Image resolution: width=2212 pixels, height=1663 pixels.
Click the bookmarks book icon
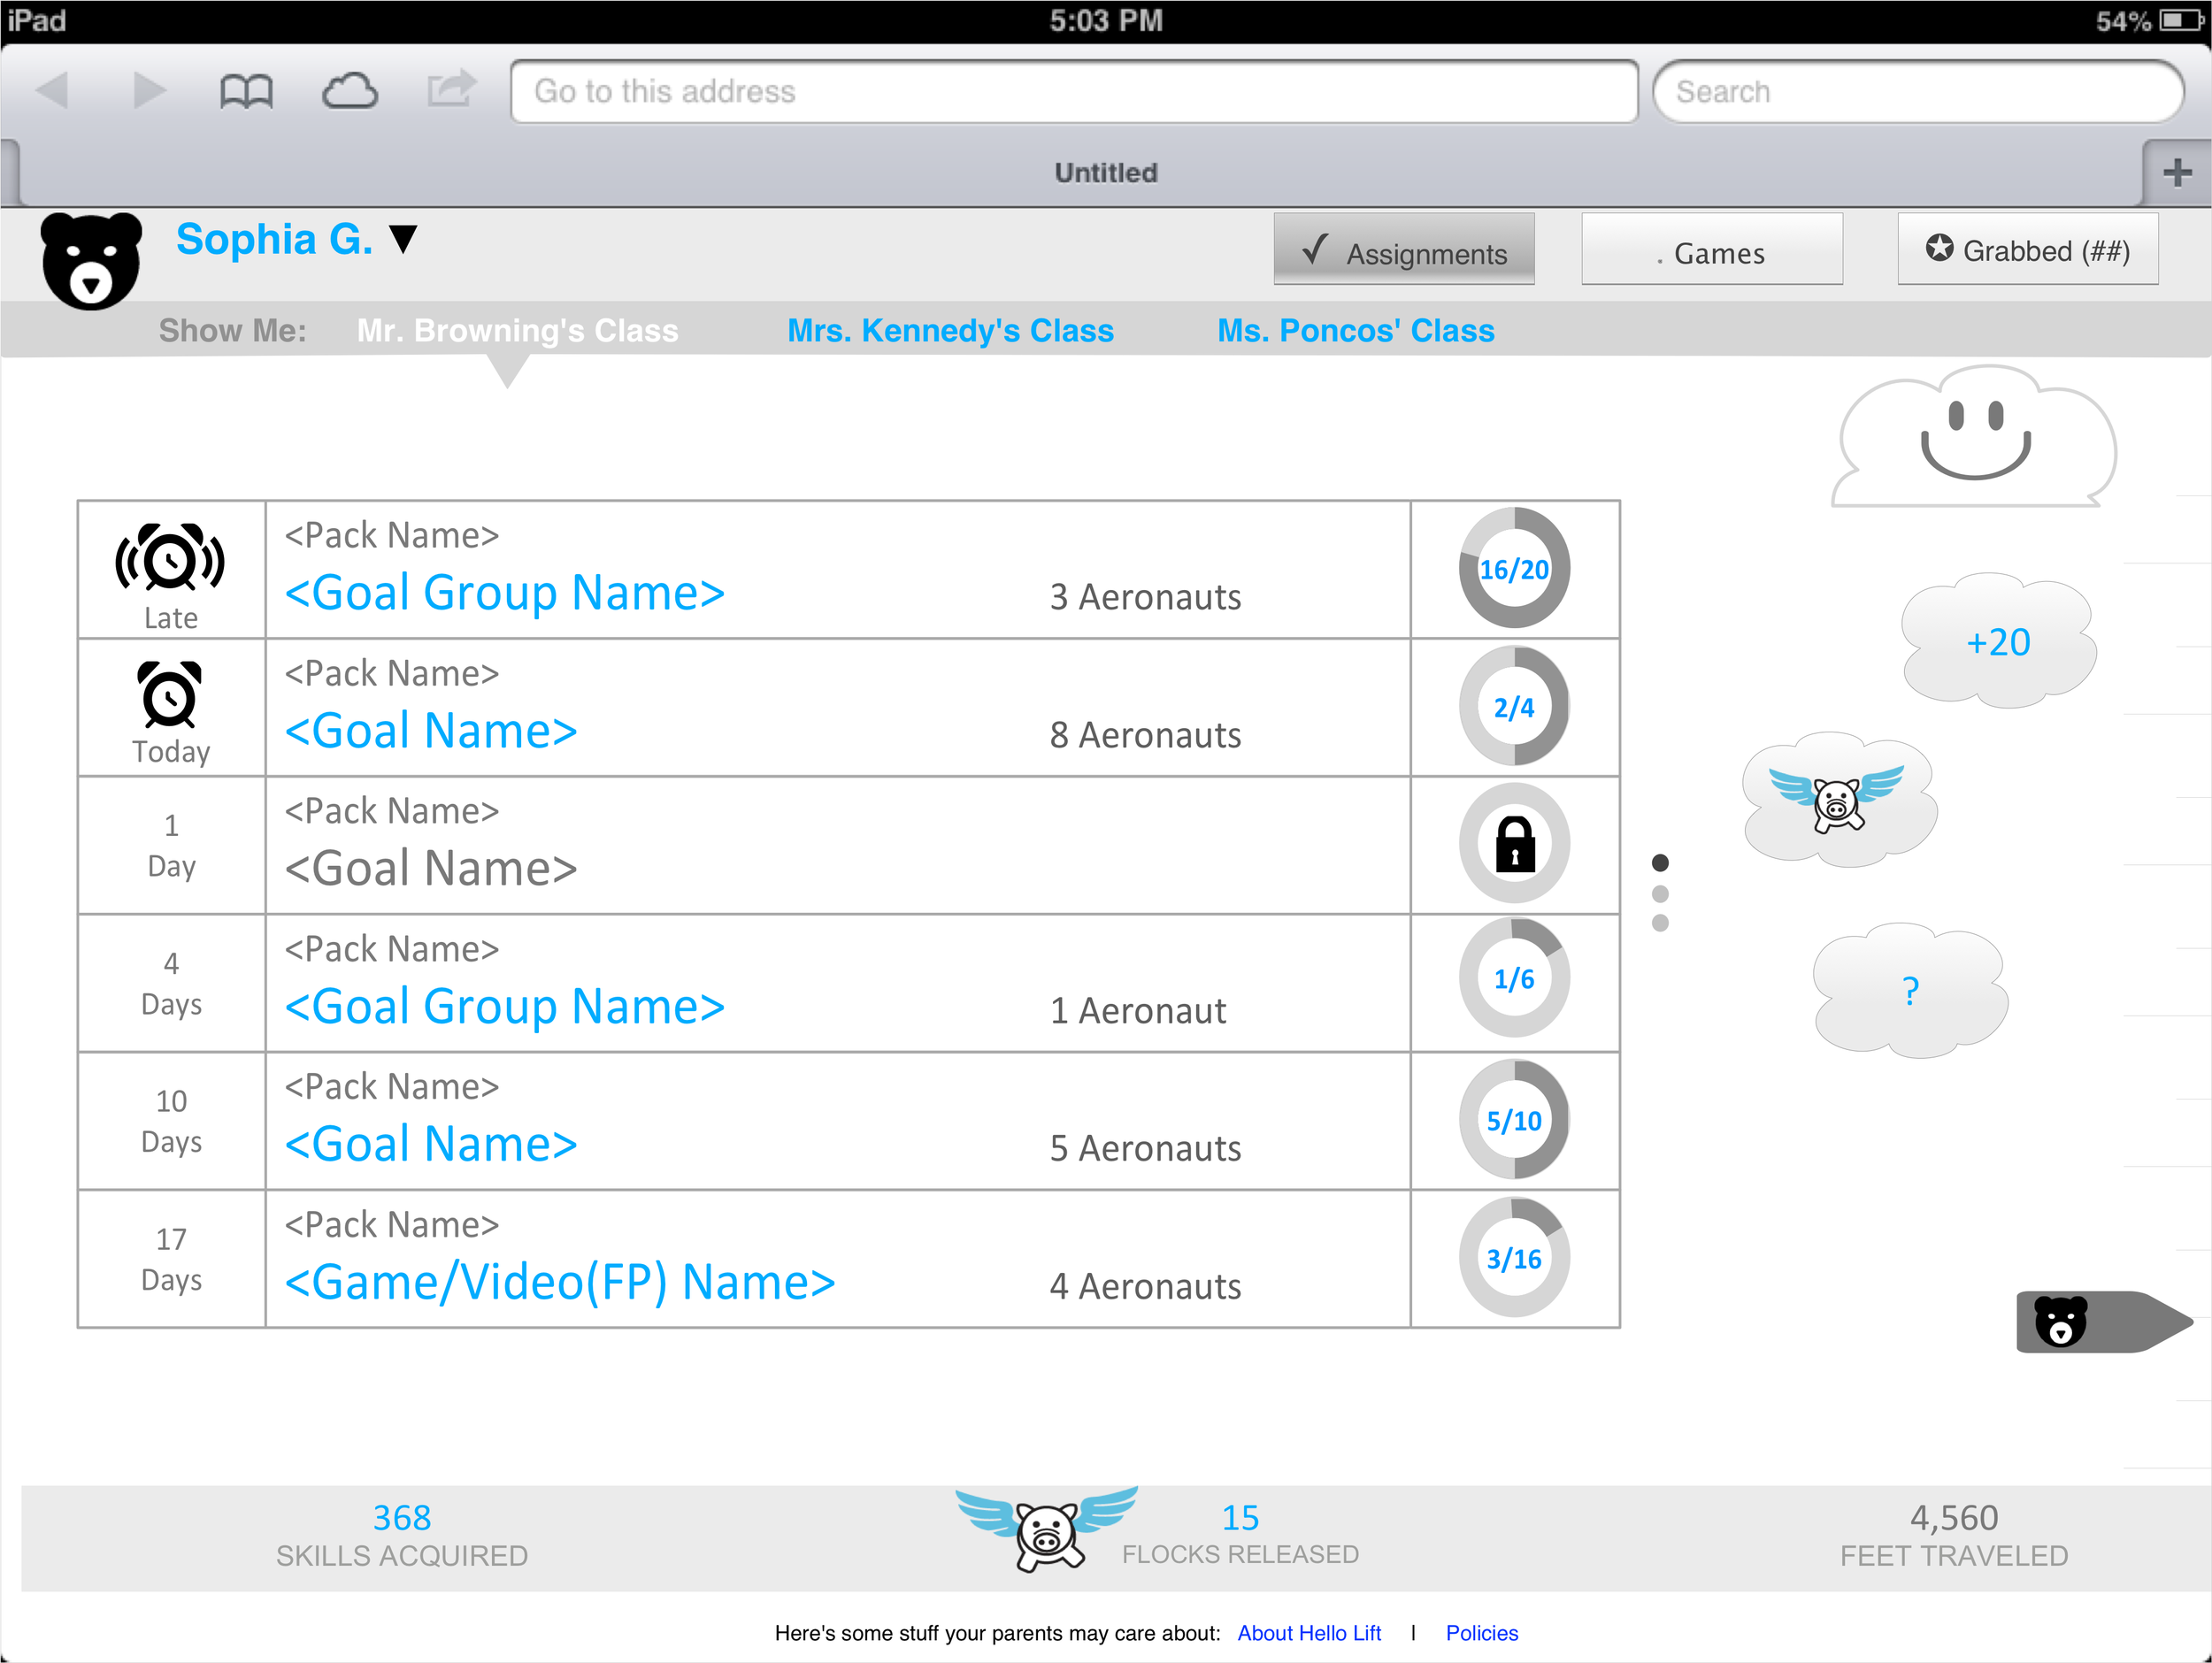[245, 92]
